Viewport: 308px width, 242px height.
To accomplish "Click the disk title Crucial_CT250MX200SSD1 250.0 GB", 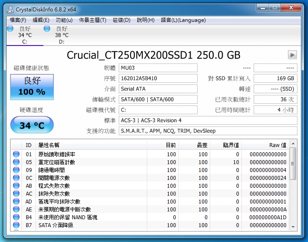I will [x=153, y=55].
